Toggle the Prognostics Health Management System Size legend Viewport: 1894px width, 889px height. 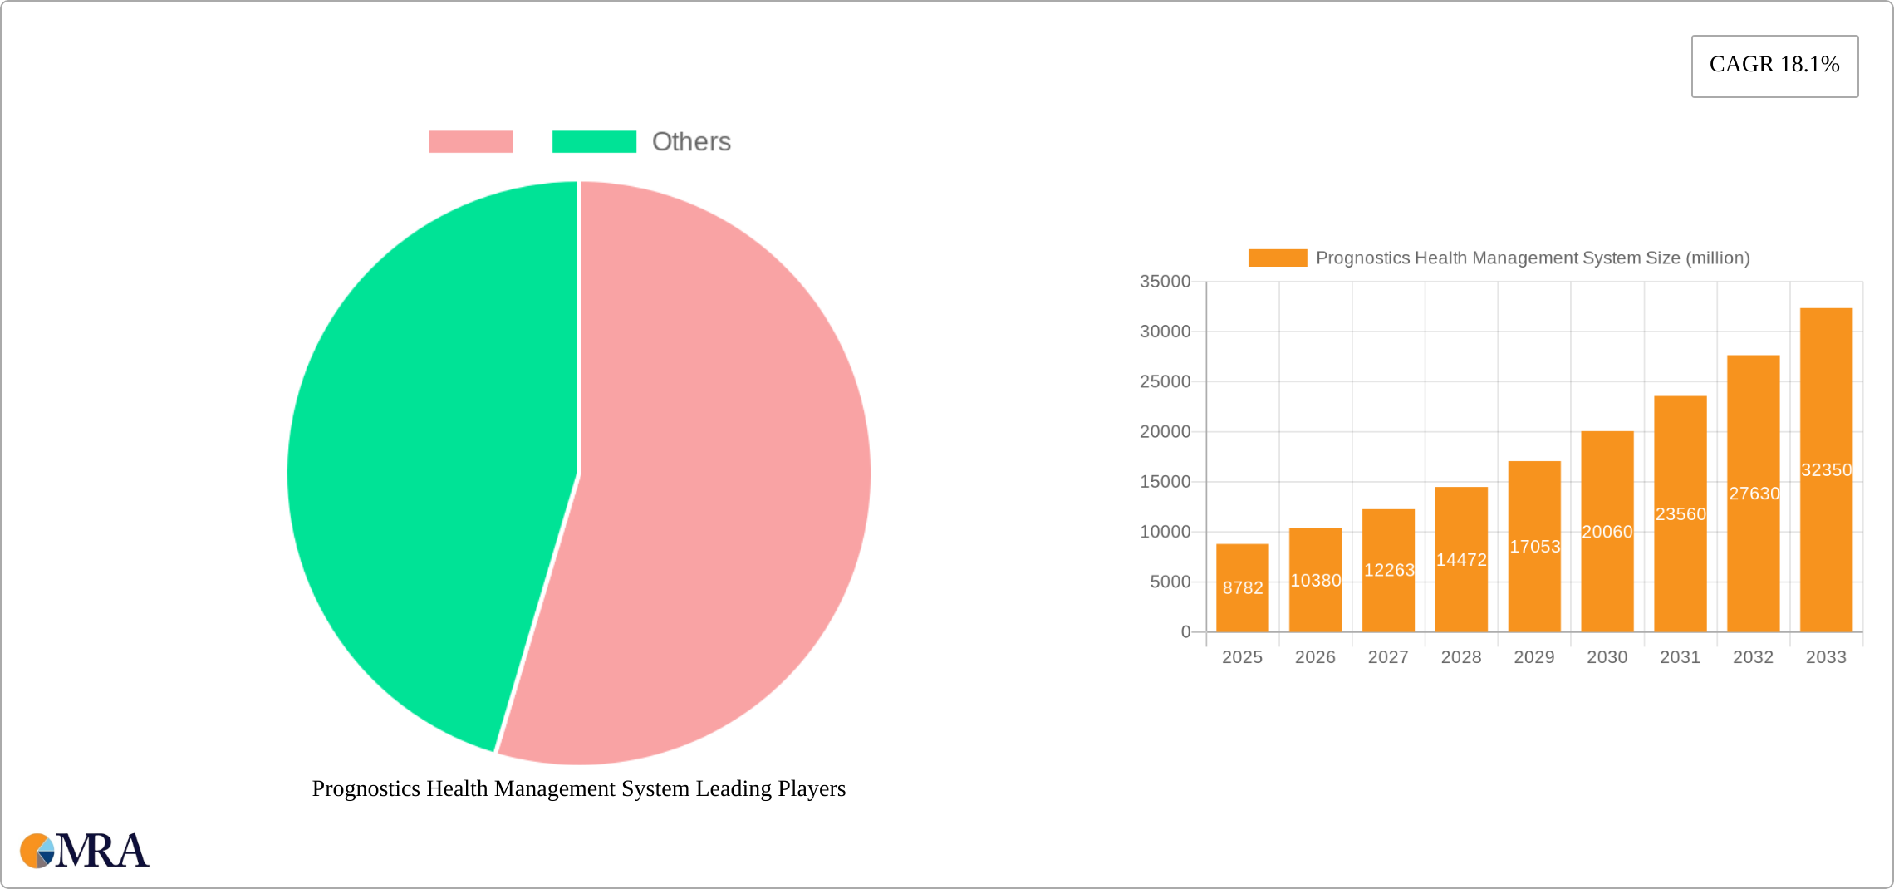pos(1449,258)
